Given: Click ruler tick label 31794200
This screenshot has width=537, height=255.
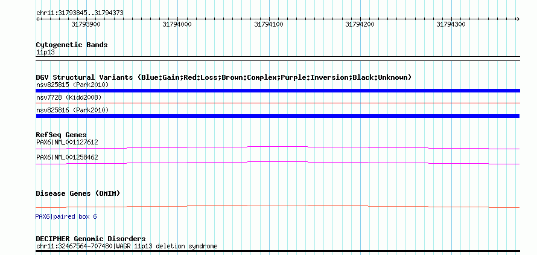Looking at the screenshot, I should pos(360,24).
